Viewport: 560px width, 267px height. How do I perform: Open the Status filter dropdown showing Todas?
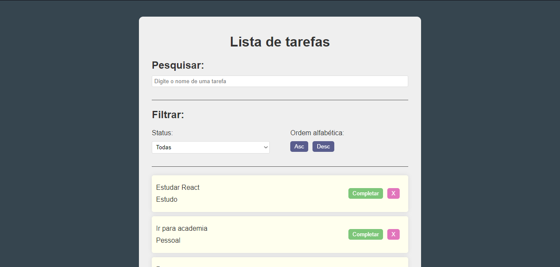click(211, 147)
